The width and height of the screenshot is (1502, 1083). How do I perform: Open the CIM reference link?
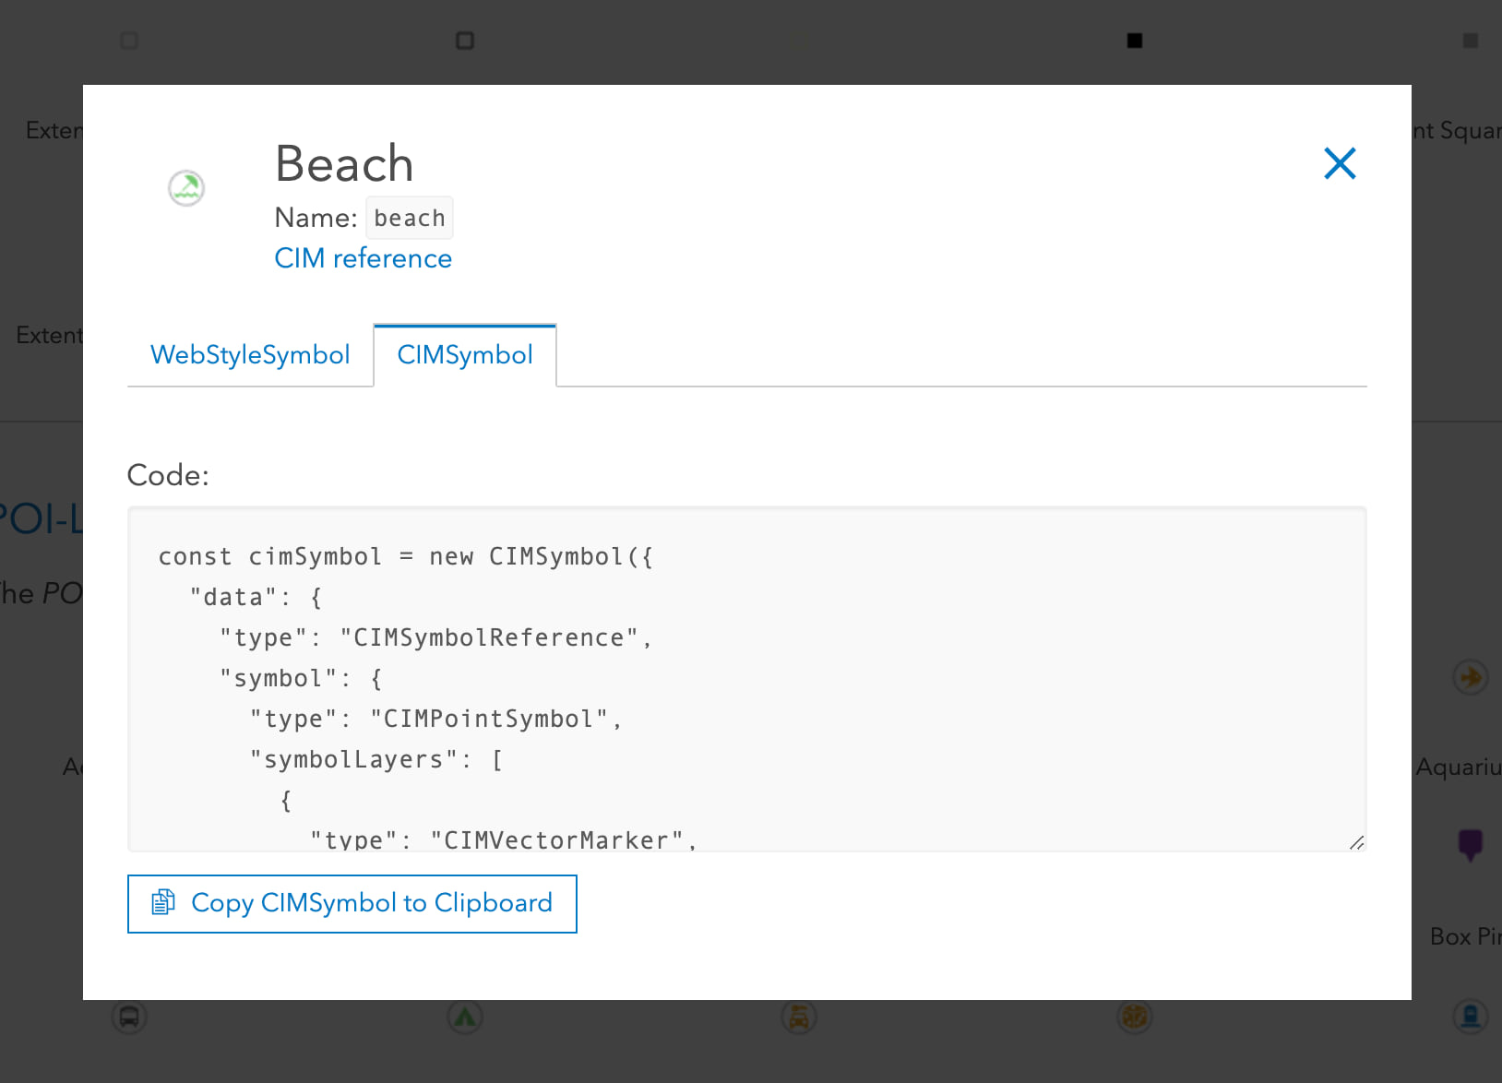tap(363, 258)
